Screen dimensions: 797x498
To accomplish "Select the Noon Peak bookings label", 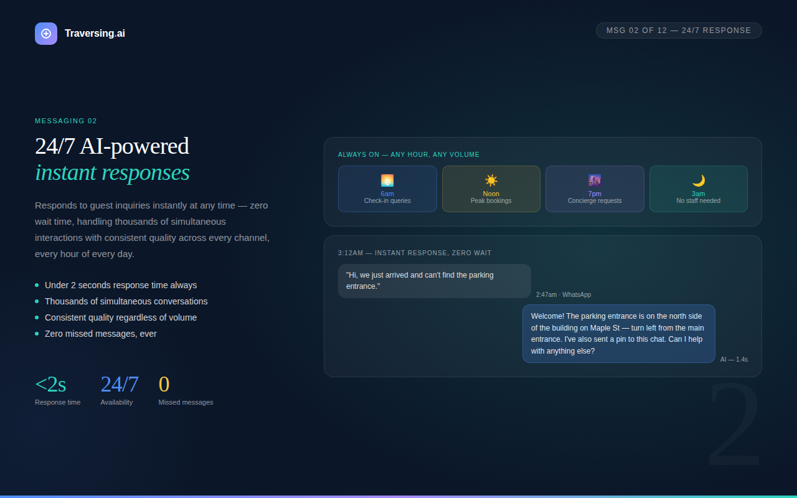I will click(491, 197).
